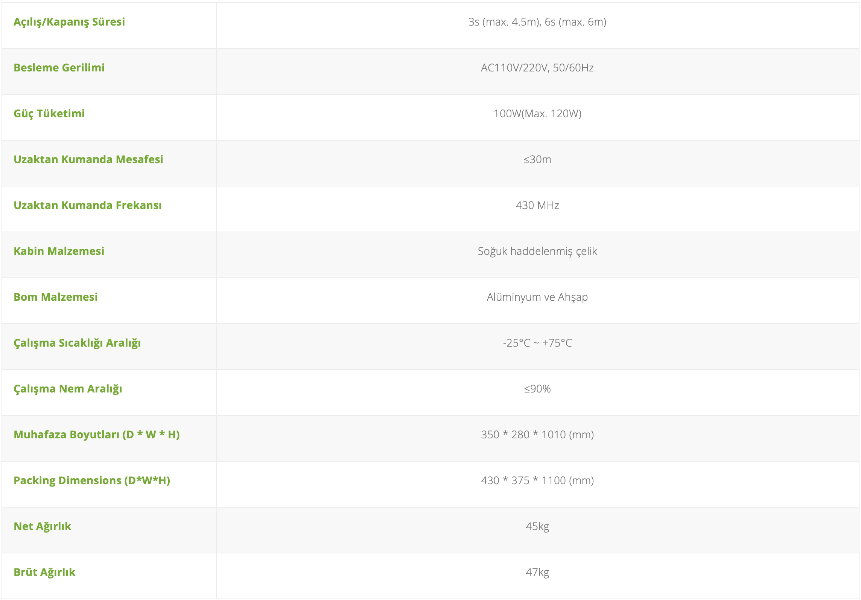Select the Soğuk haddelenmiş çelik text
The image size is (861, 600).
click(537, 251)
